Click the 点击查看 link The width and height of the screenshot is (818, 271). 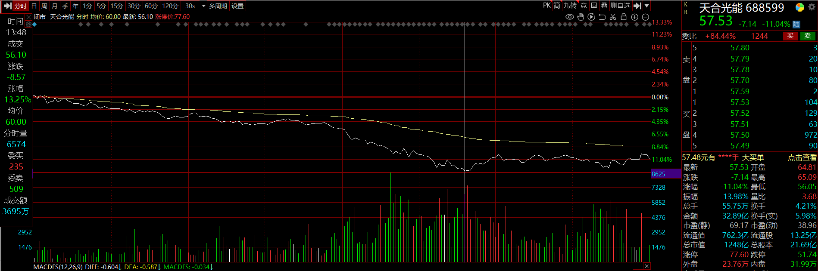(802, 157)
